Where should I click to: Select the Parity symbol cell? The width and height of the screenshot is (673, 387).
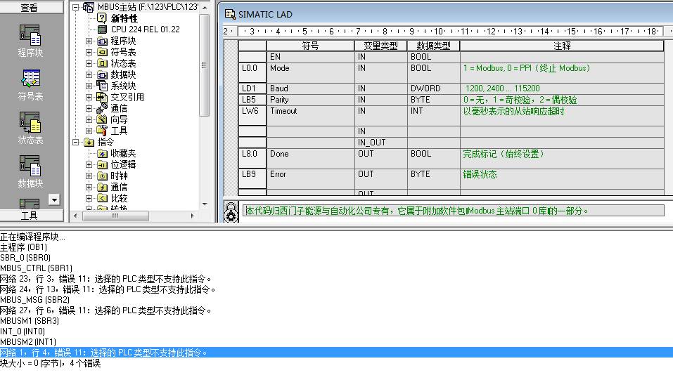click(310, 100)
